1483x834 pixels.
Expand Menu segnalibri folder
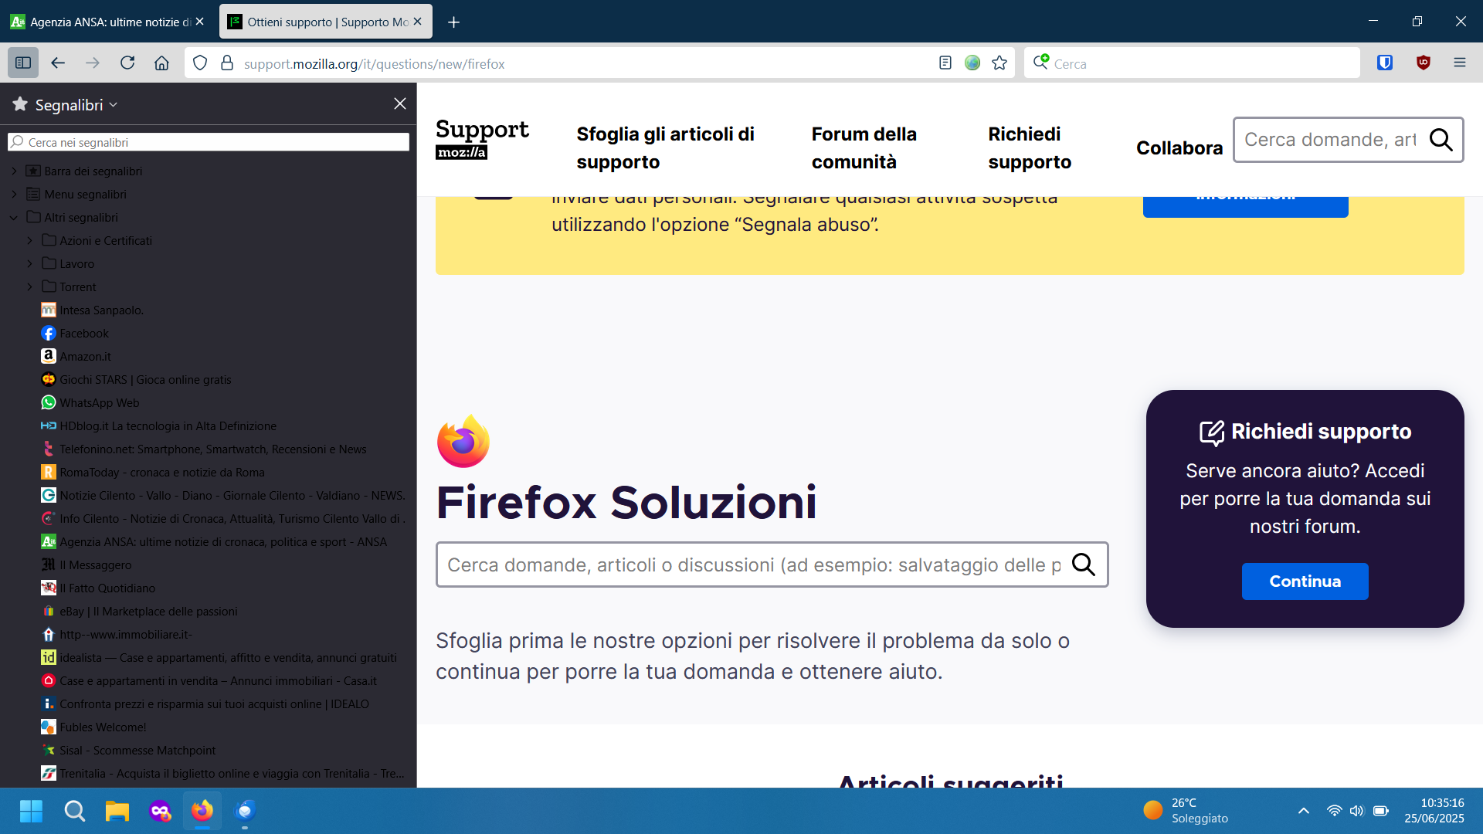tap(14, 195)
